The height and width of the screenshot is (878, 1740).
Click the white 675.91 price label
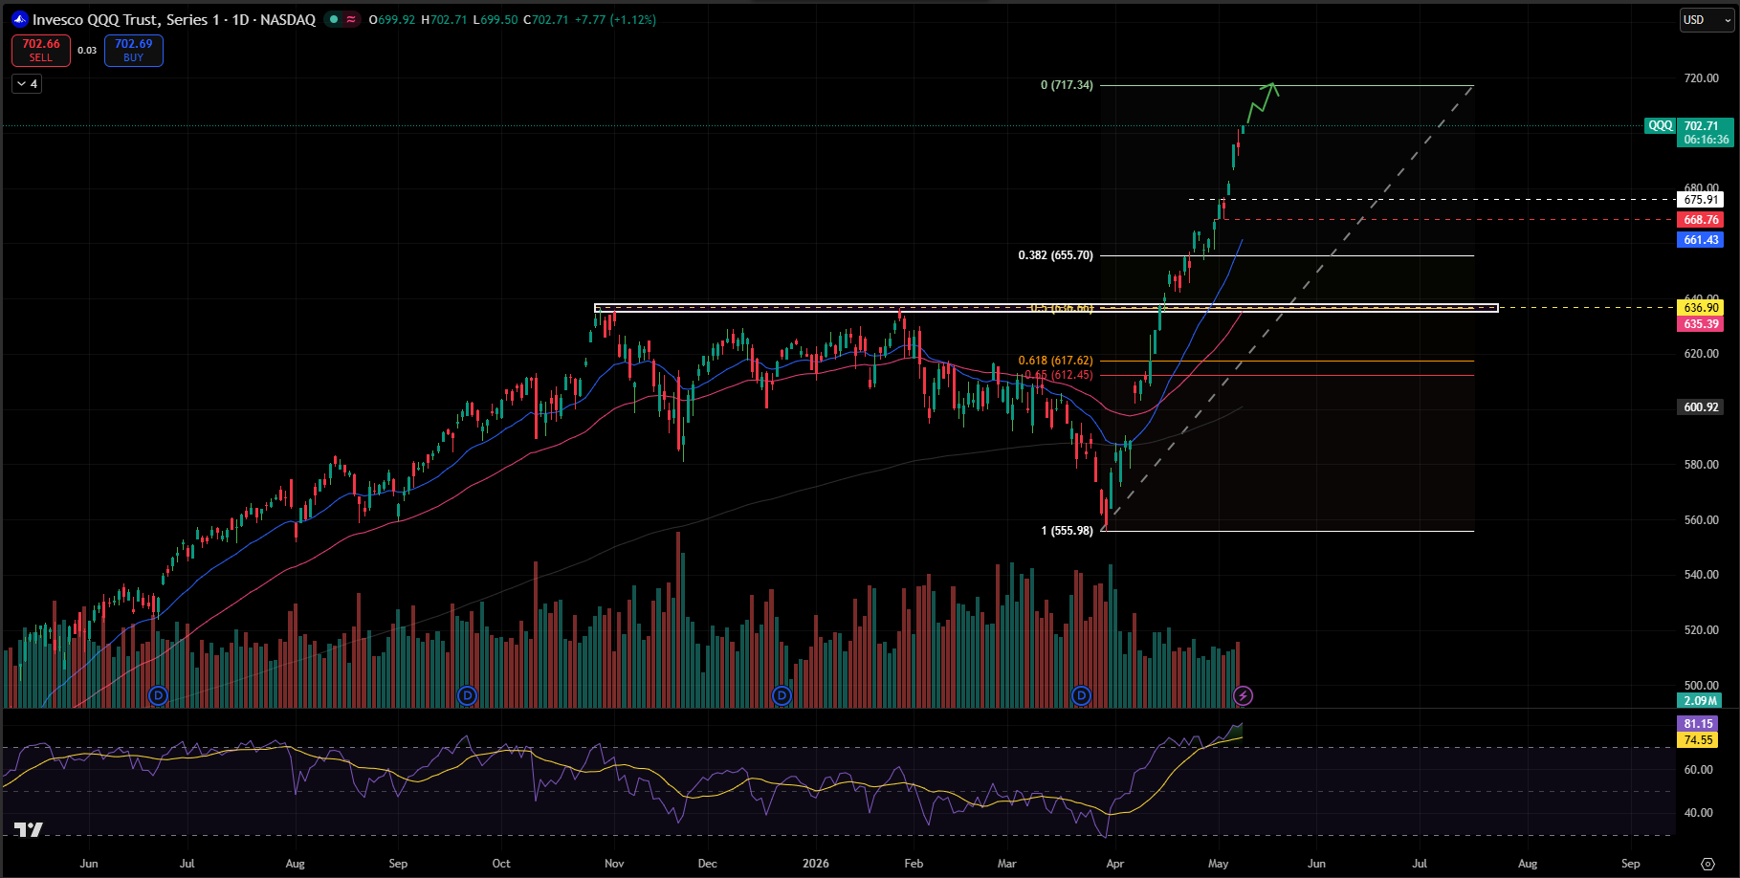[x=1701, y=200]
